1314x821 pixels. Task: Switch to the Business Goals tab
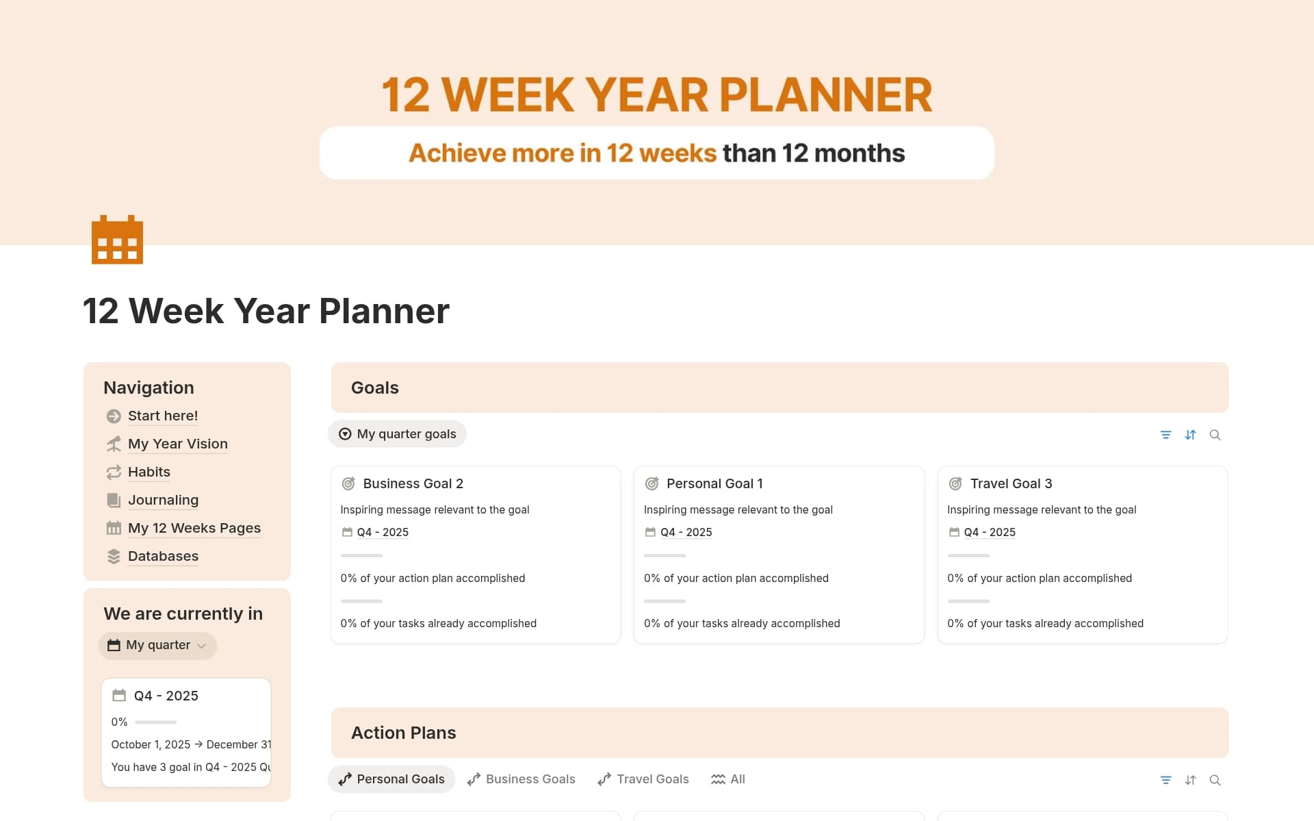click(x=521, y=779)
